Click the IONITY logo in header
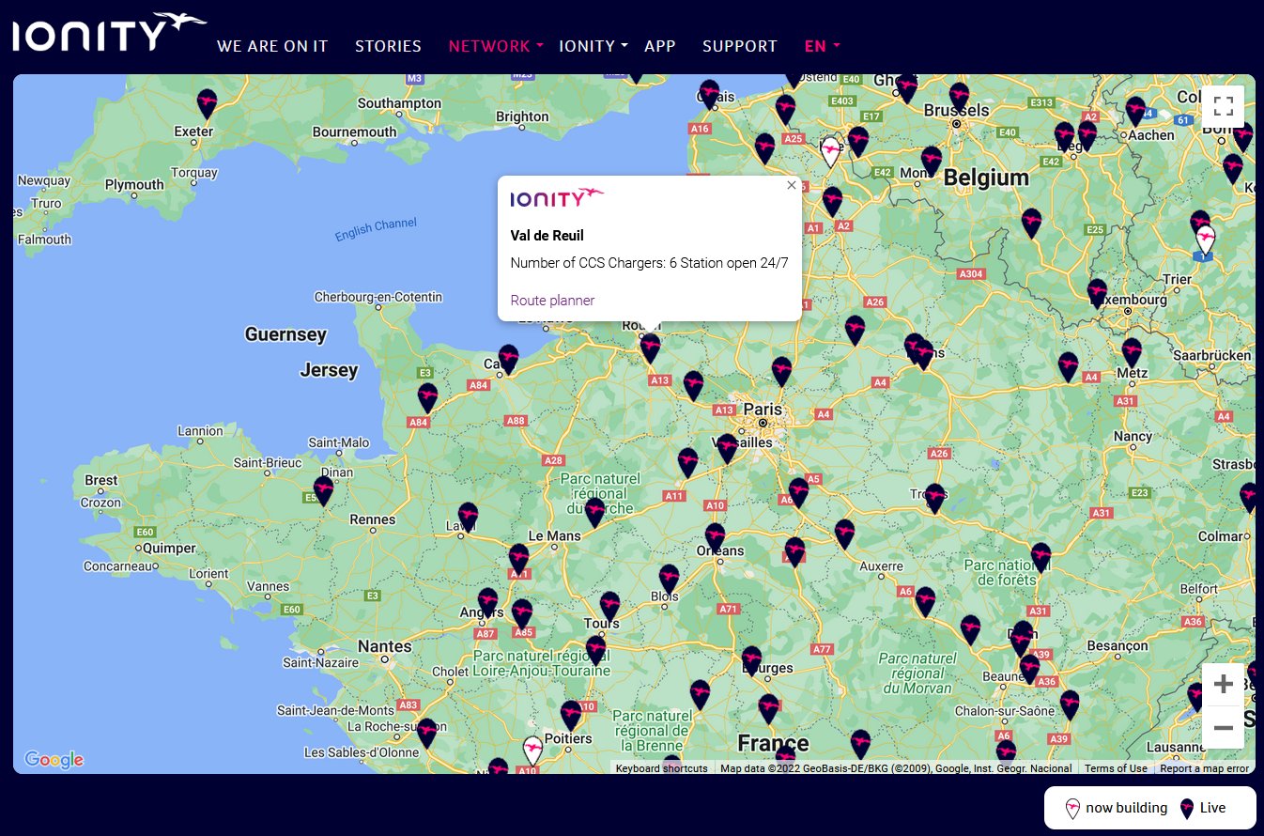 [109, 32]
